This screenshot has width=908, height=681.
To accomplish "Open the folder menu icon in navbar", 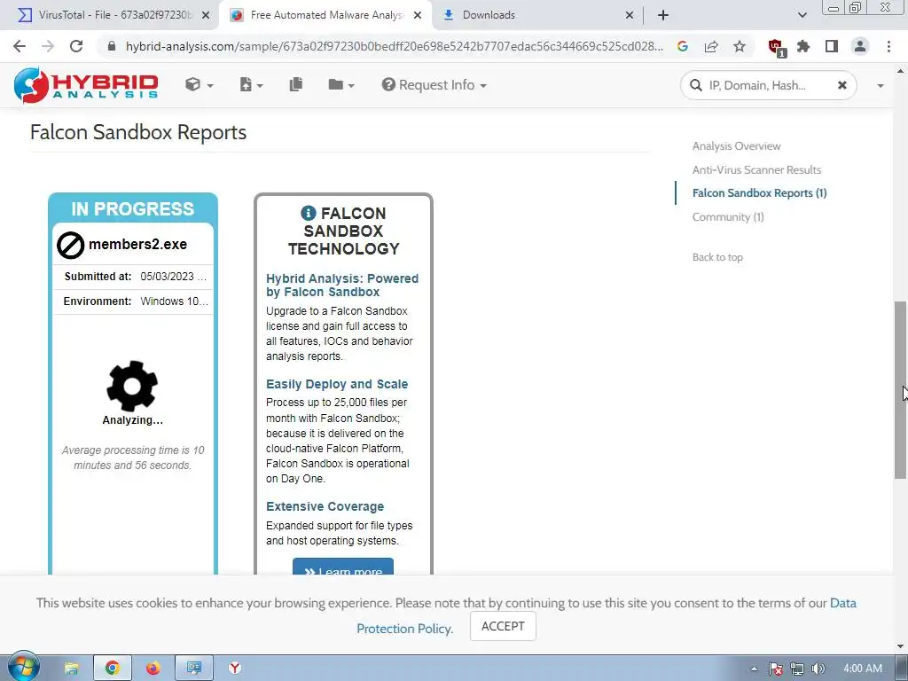I will [x=341, y=85].
